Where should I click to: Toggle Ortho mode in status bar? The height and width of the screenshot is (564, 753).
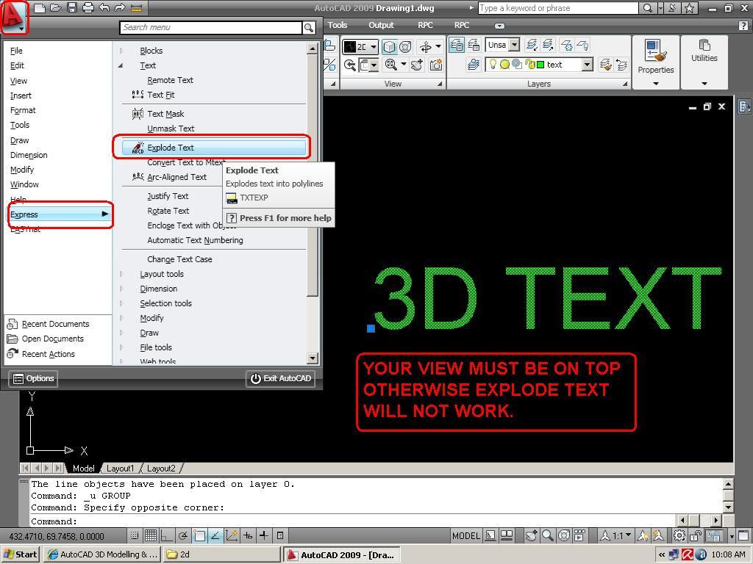[167, 536]
